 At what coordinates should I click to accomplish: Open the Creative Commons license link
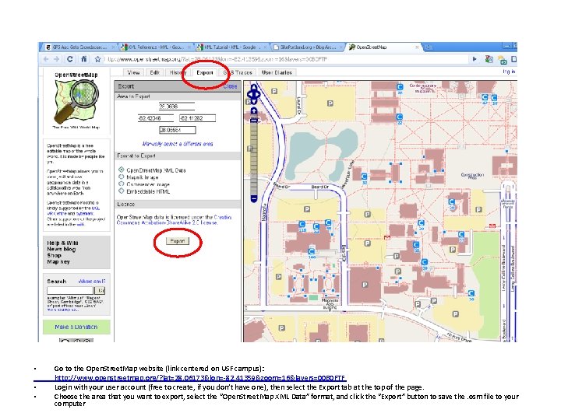click(174, 220)
